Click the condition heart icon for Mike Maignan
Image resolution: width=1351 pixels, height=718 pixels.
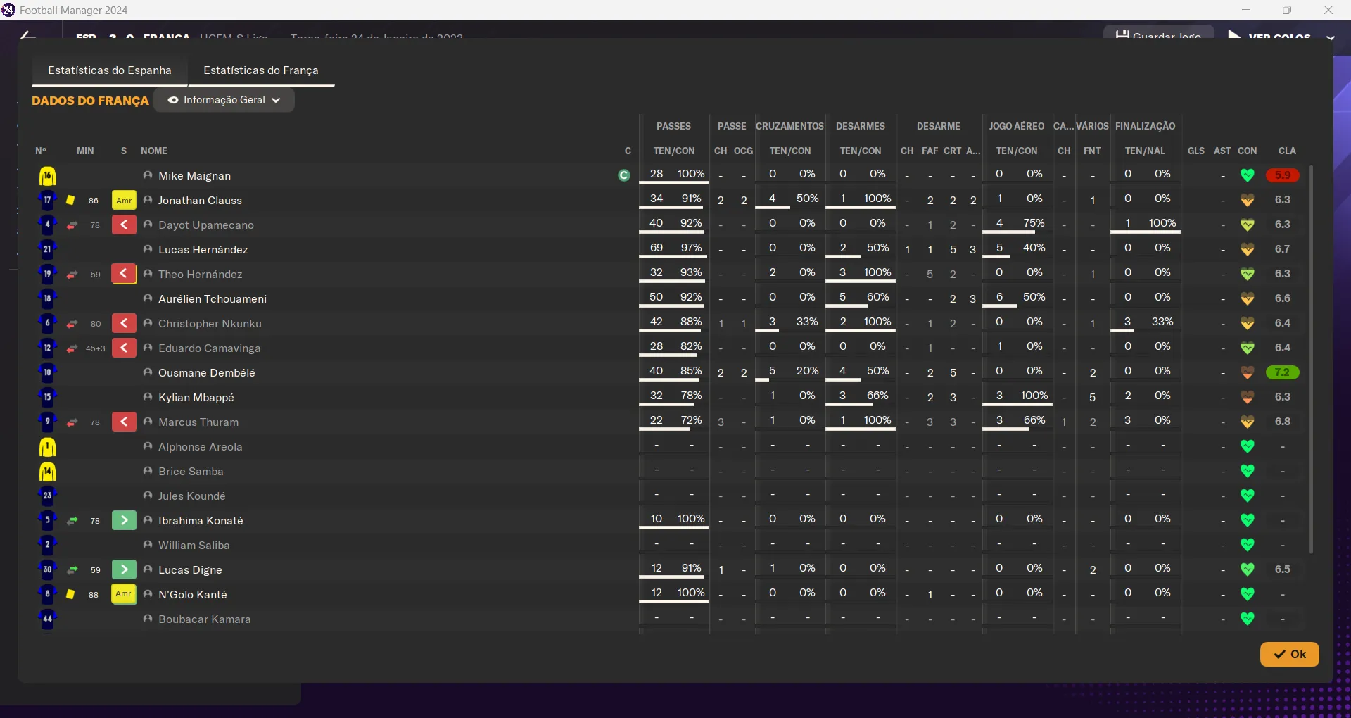1248,175
